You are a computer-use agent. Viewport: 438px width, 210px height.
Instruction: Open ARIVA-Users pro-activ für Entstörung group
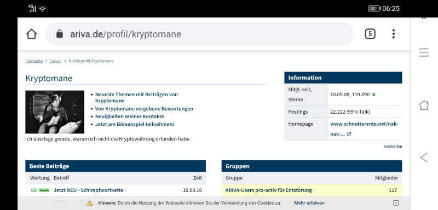point(268,190)
